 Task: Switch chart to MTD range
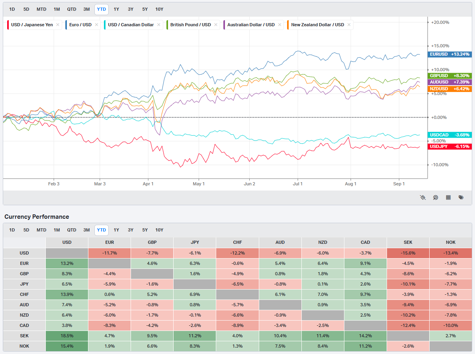click(x=41, y=10)
